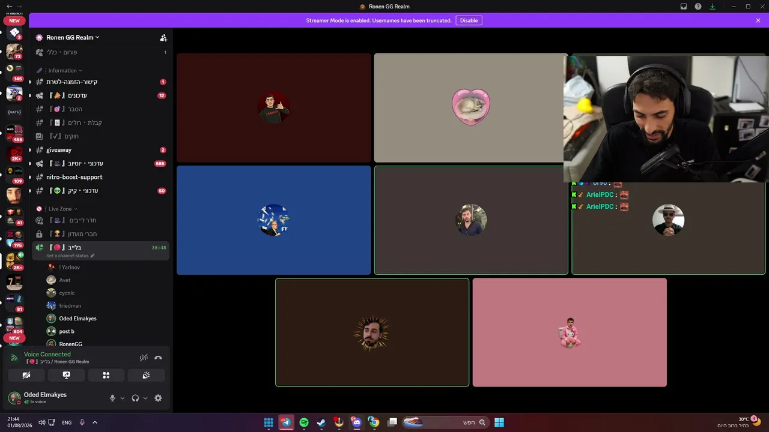This screenshot has height=432, width=769.
Task: Open the עדכונים announcement channel
Action: tap(100, 95)
